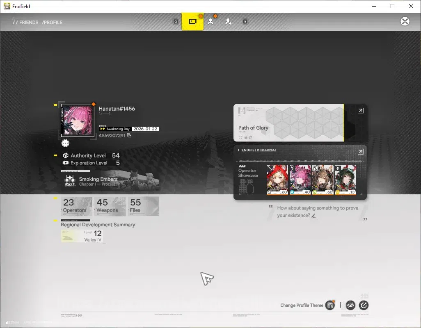Click the UWST faction emblem
The height and width of the screenshot is (328, 421).
[x=70, y=180]
